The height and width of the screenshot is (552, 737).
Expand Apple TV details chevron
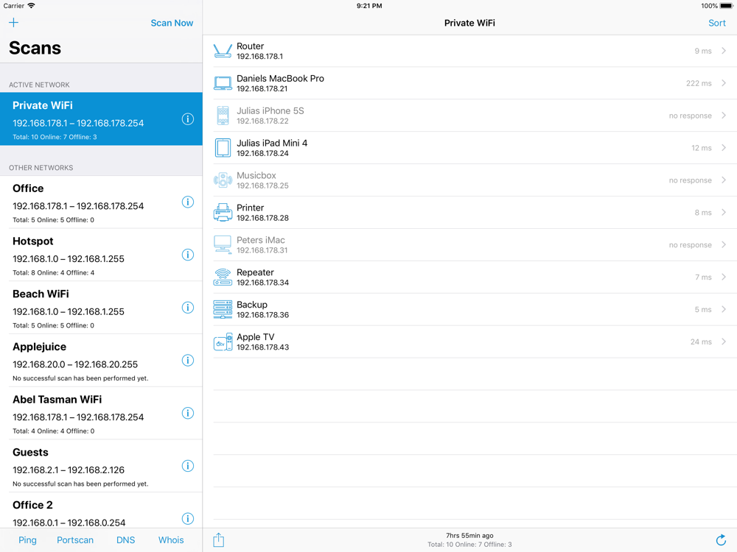724,342
